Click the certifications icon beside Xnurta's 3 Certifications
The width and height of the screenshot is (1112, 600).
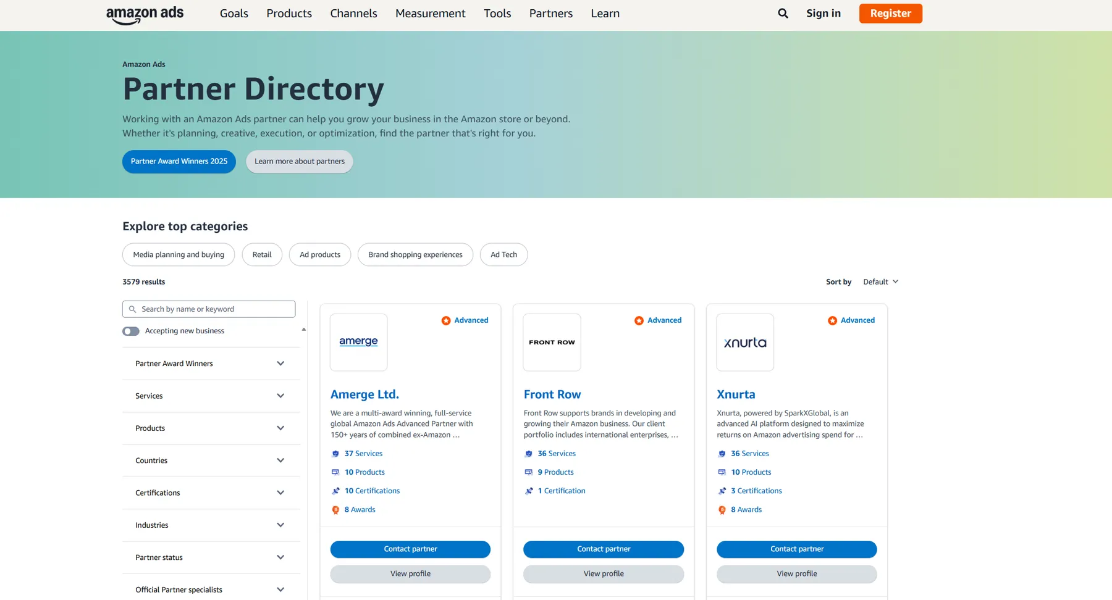pyautogui.click(x=722, y=491)
